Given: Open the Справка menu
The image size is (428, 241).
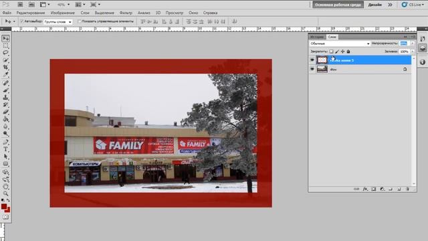Looking at the screenshot, I should (210, 13).
